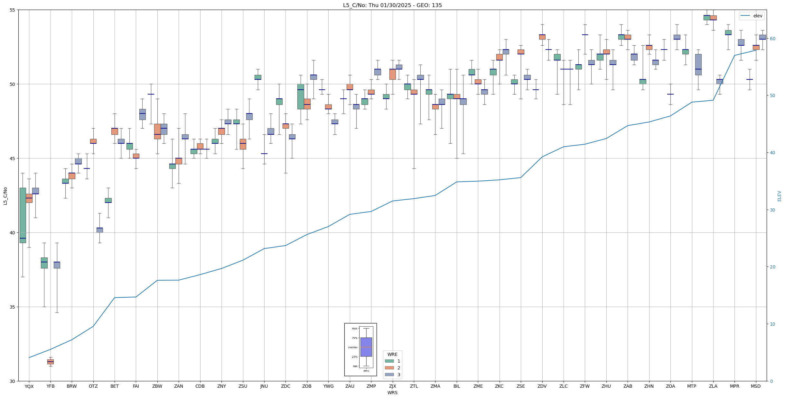Click the median label in boxplot key

point(352,347)
